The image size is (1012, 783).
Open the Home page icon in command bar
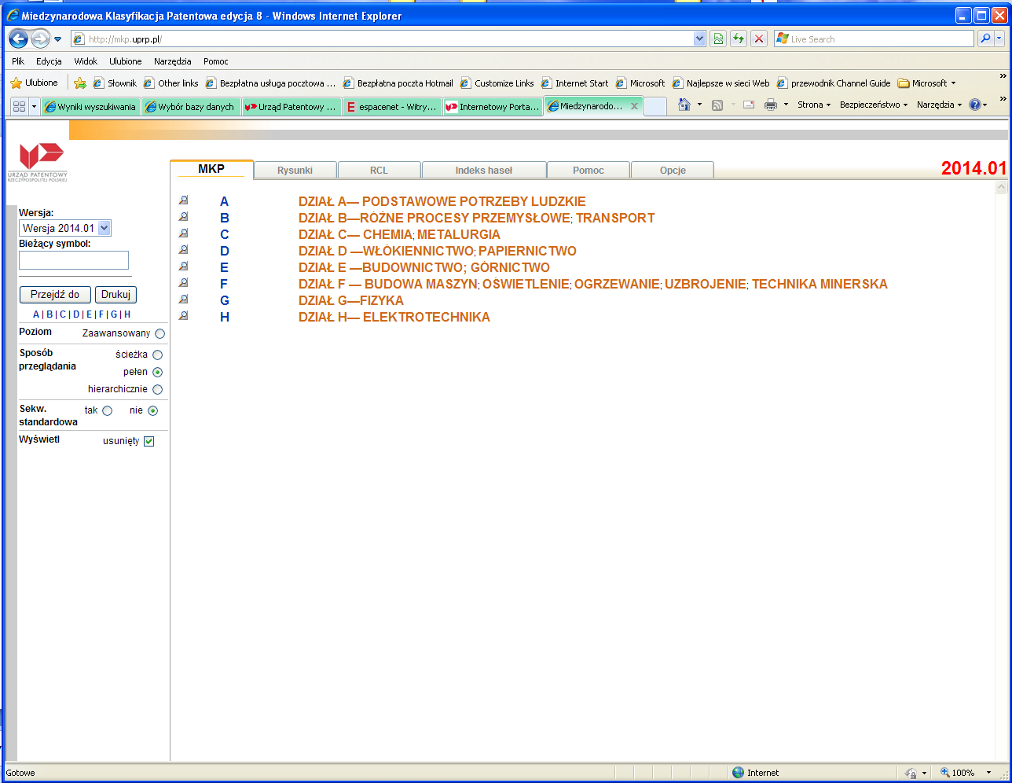tap(684, 105)
